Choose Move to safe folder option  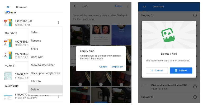pos(43,65)
